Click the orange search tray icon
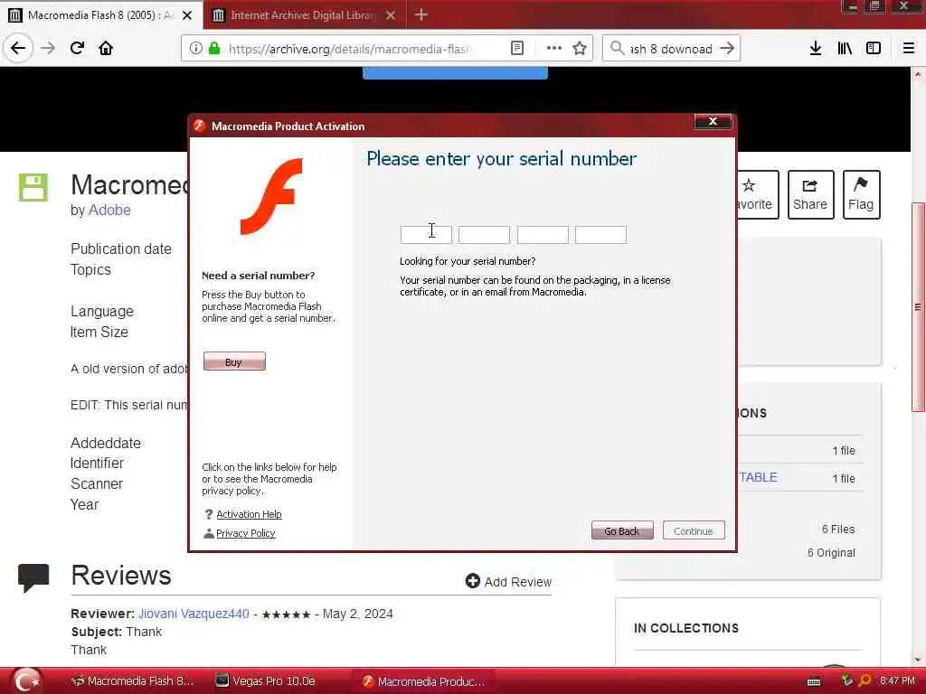 point(865,681)
